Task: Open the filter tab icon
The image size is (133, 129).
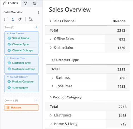Action: (x=25, y=3)
